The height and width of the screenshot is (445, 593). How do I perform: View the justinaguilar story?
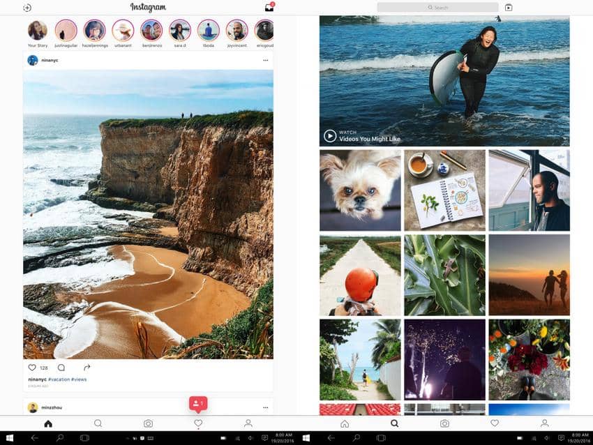click(66, 30)
